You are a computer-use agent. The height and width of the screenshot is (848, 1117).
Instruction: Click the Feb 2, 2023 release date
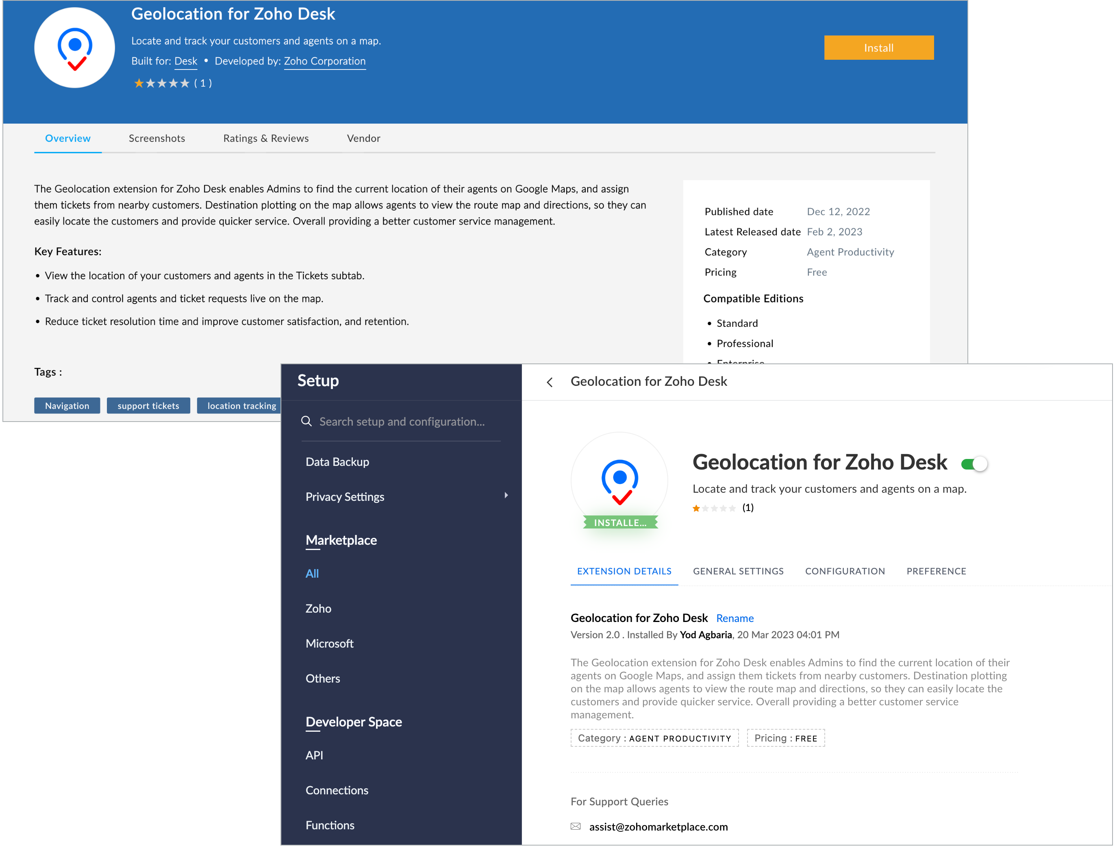[x=834, y=232]
